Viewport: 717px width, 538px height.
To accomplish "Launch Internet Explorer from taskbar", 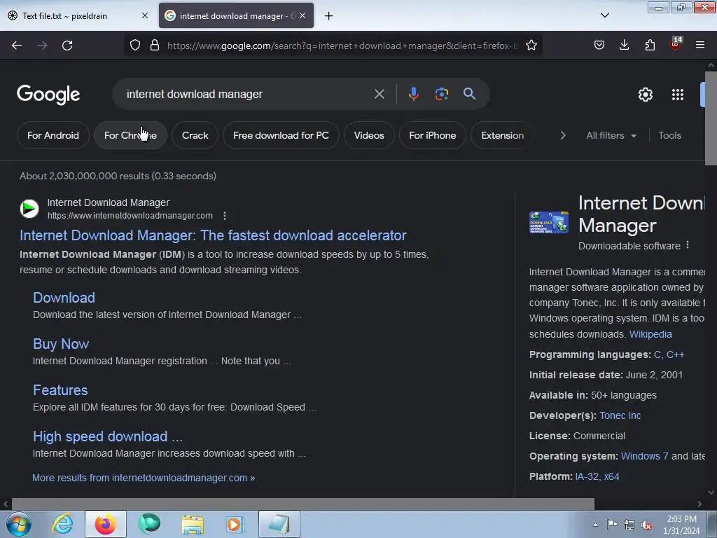I will (x=62, y=524).
